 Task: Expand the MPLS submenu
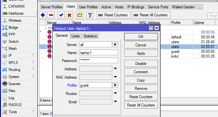pos(34,62)
